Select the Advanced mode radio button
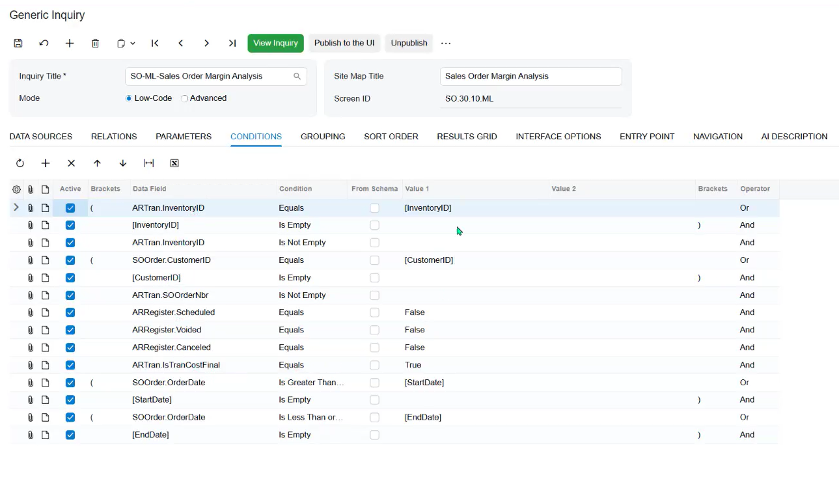Viewport: 839px width, 486px height. (x=185, y=98)
